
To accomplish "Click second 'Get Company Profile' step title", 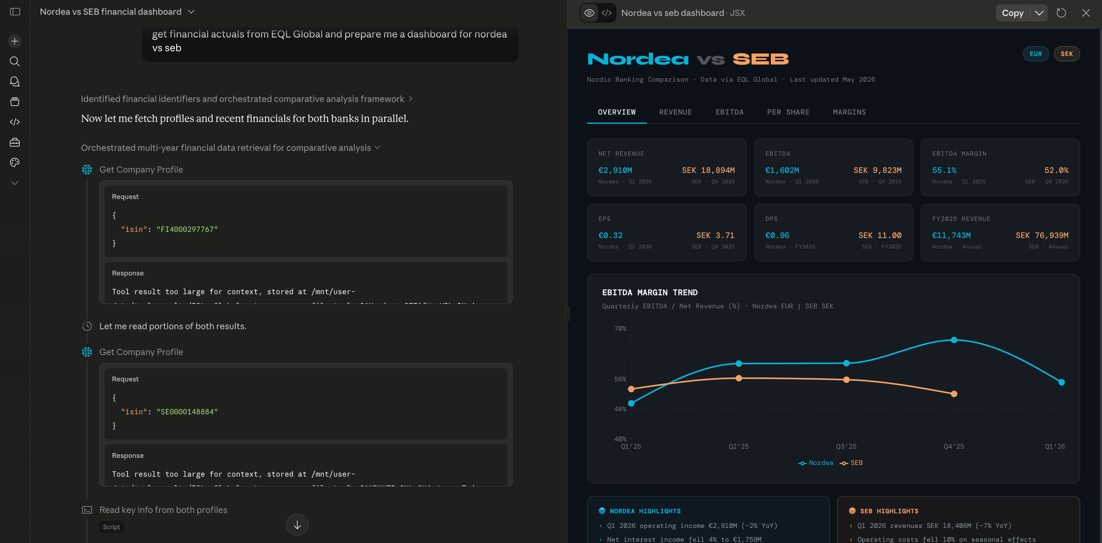I will [x=141, y=352].
